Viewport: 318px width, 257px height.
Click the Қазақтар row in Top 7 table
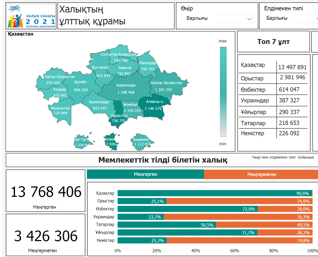tap(273, 66)
